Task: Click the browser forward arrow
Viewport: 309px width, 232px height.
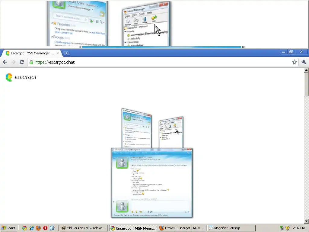Action: click(13, 62)
